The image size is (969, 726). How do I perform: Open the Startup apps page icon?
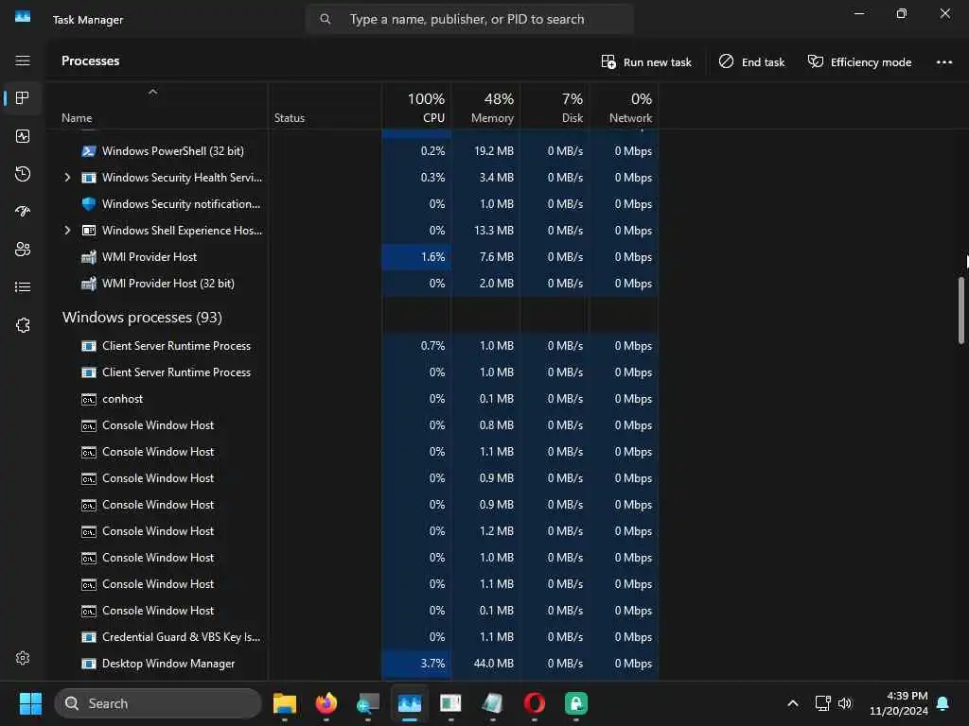(x=23, y=212)
